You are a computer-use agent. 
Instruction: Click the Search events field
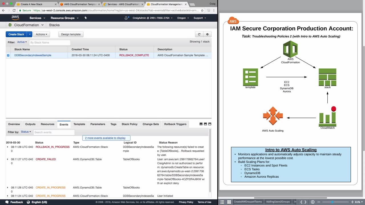click(x=54, y=132)
